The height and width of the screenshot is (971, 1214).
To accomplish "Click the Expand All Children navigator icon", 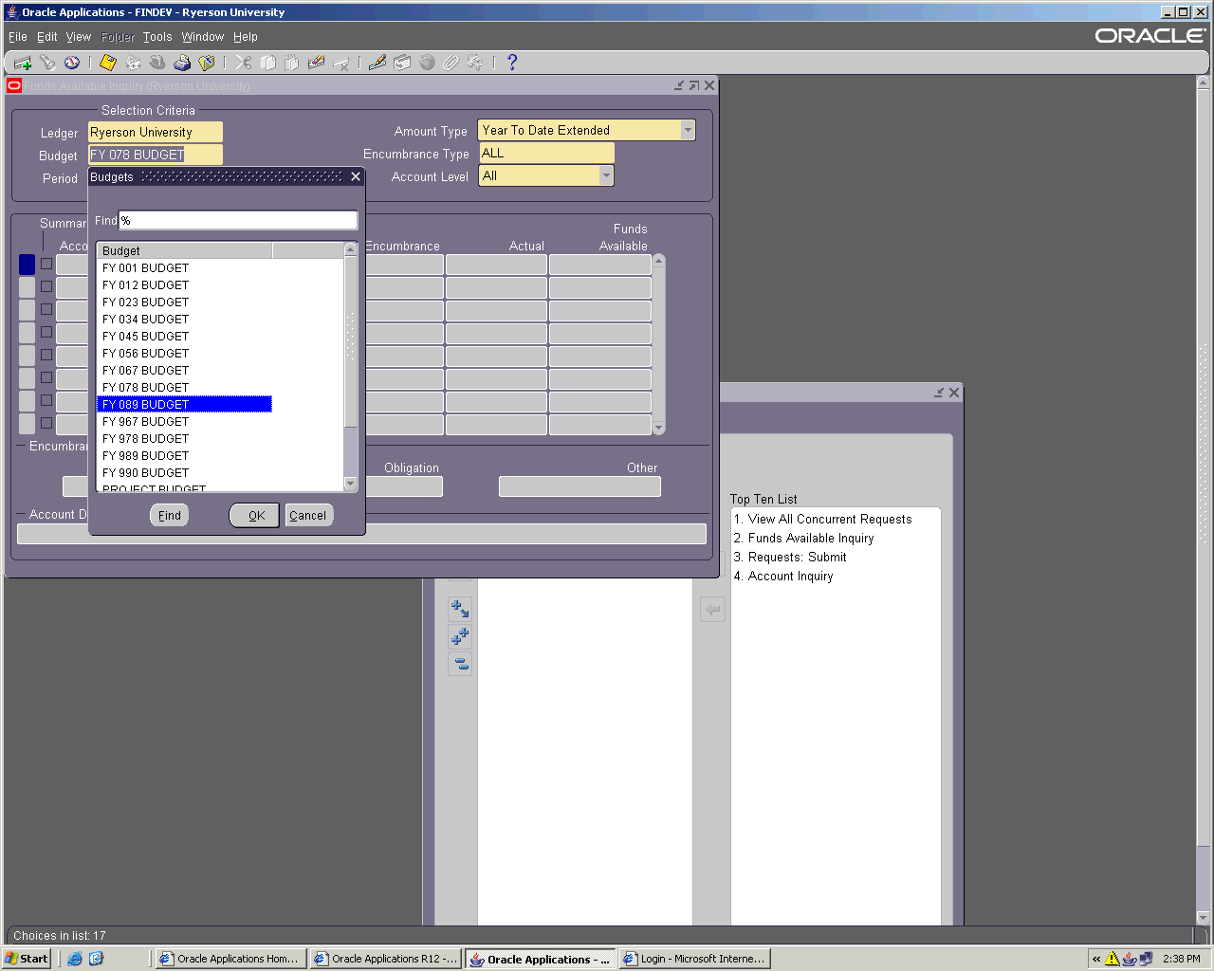I will click(460, 636).
